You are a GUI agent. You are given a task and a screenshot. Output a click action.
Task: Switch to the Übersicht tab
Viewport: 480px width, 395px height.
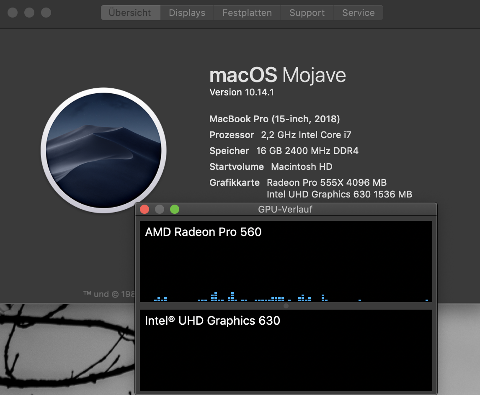[130, 13]
